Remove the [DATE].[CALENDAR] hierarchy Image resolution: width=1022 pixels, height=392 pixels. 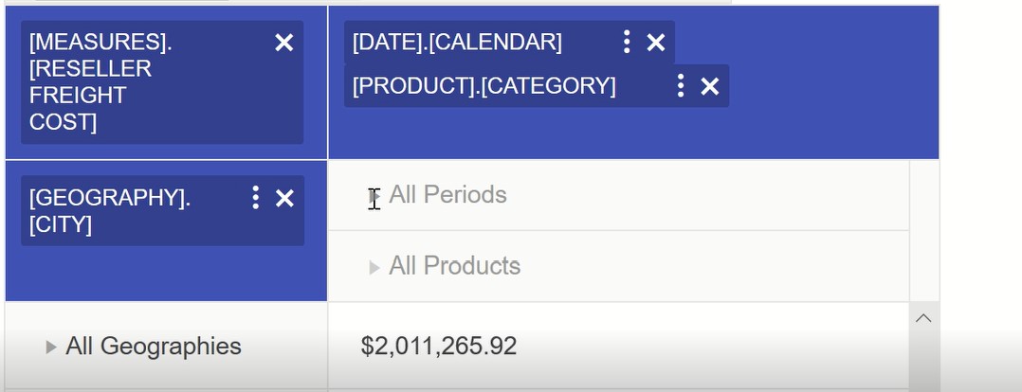click(x=656, y=43)
